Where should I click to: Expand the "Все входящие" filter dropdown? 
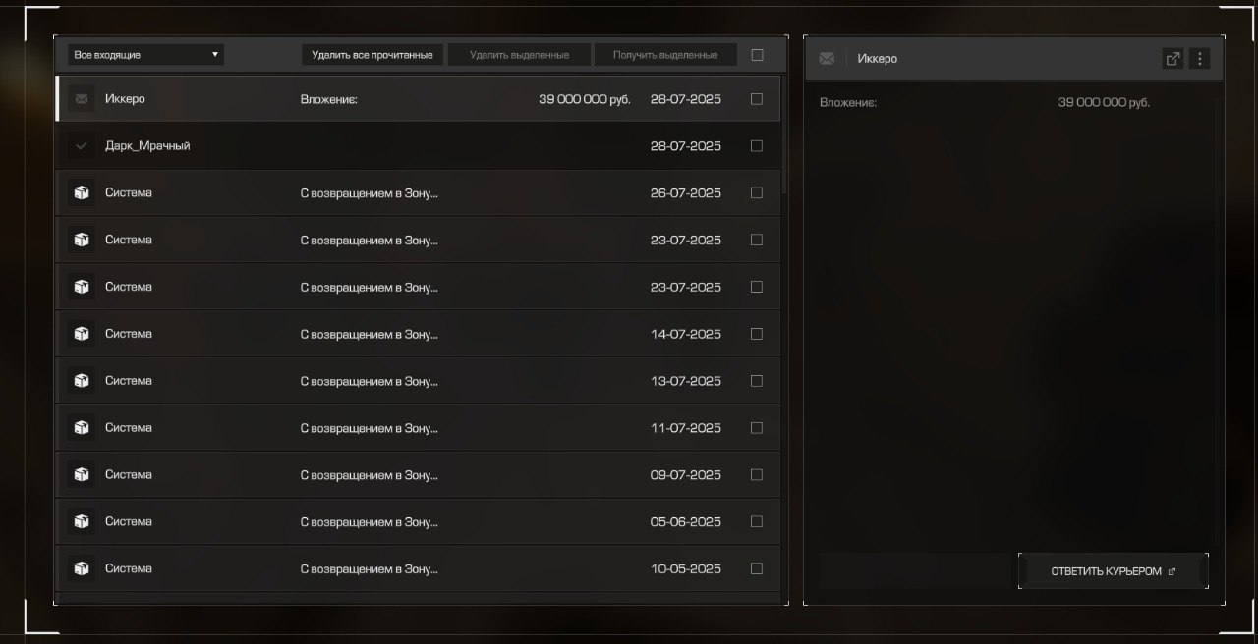145,55
